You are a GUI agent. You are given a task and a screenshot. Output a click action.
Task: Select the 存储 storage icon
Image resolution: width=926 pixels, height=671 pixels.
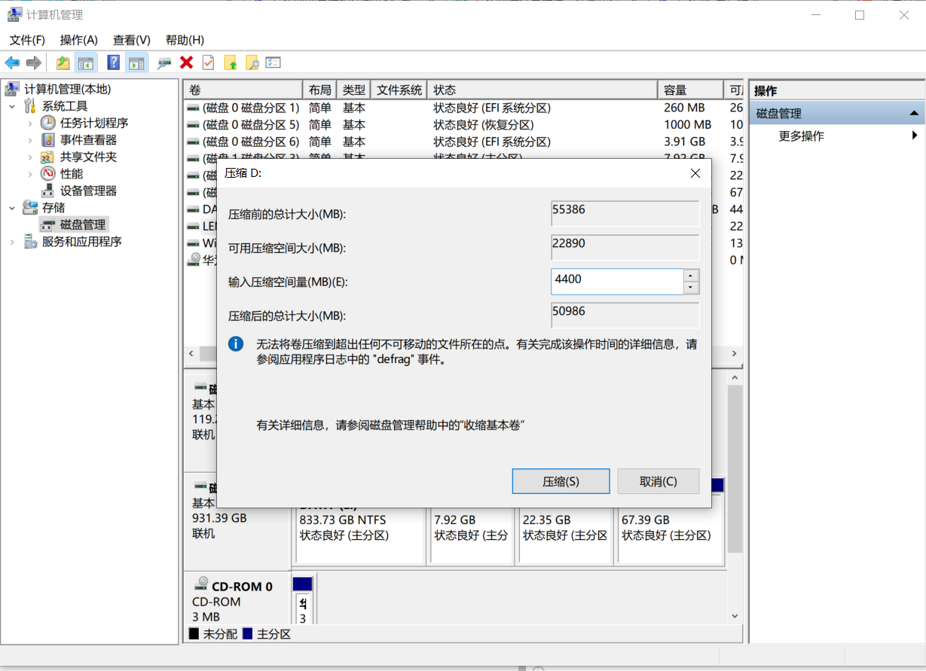(31, 207)
